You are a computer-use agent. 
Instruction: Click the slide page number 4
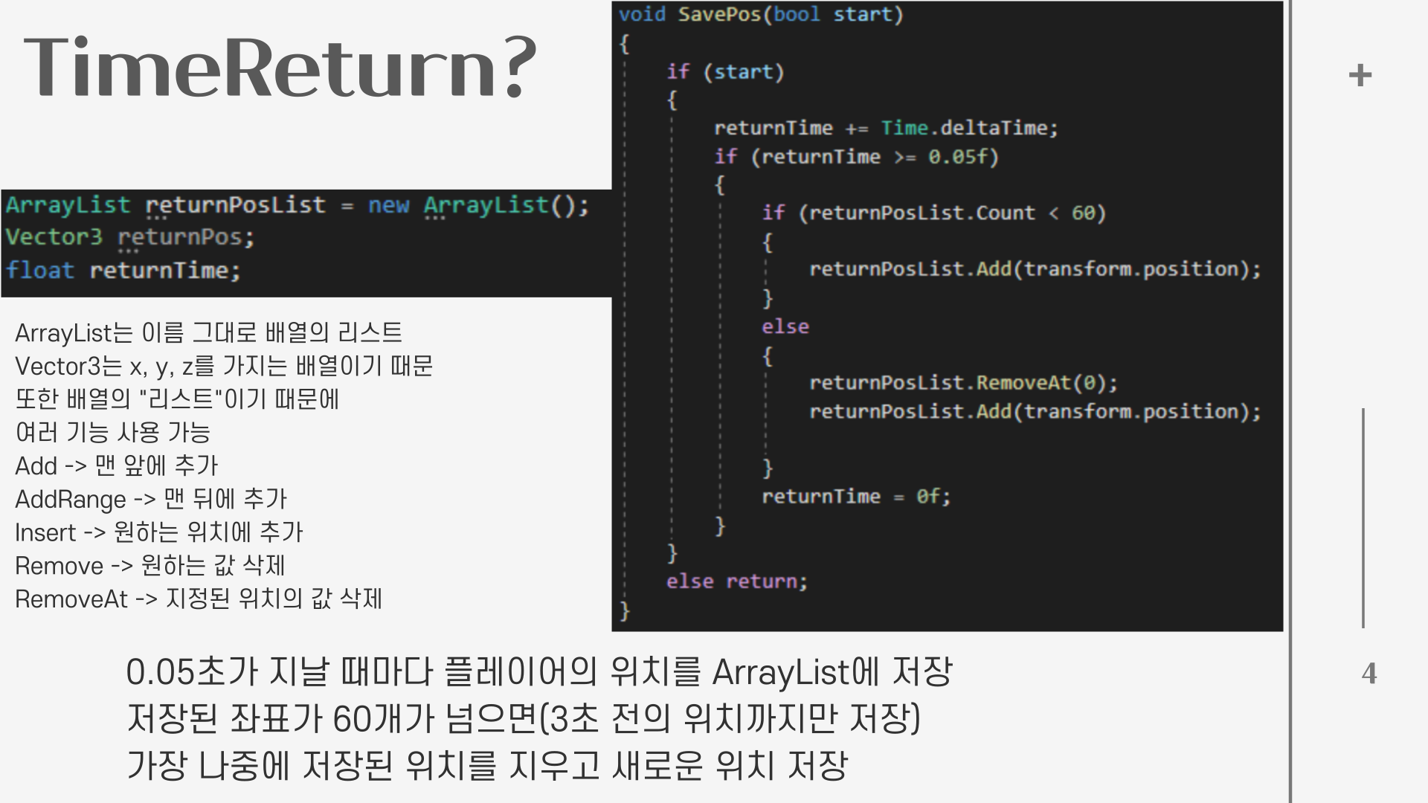tap(1368, 673)
